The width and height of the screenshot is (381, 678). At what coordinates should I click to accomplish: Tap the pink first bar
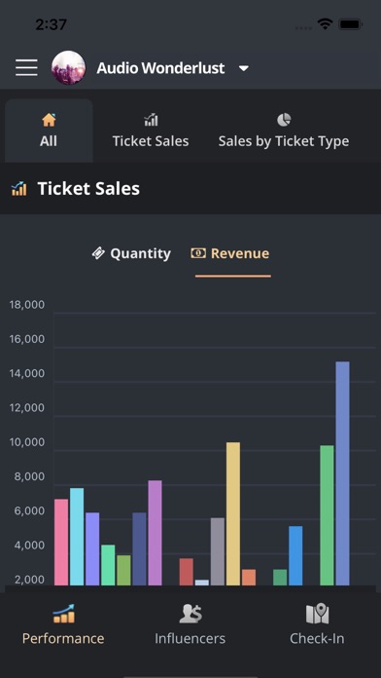pyautogui.click(x=61, y=543)
